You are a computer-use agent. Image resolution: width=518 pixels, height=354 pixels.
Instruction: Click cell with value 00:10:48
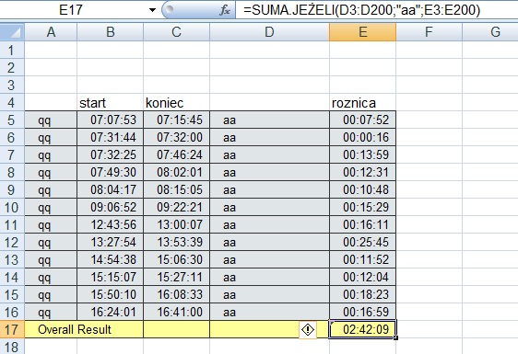pos(363,189)
